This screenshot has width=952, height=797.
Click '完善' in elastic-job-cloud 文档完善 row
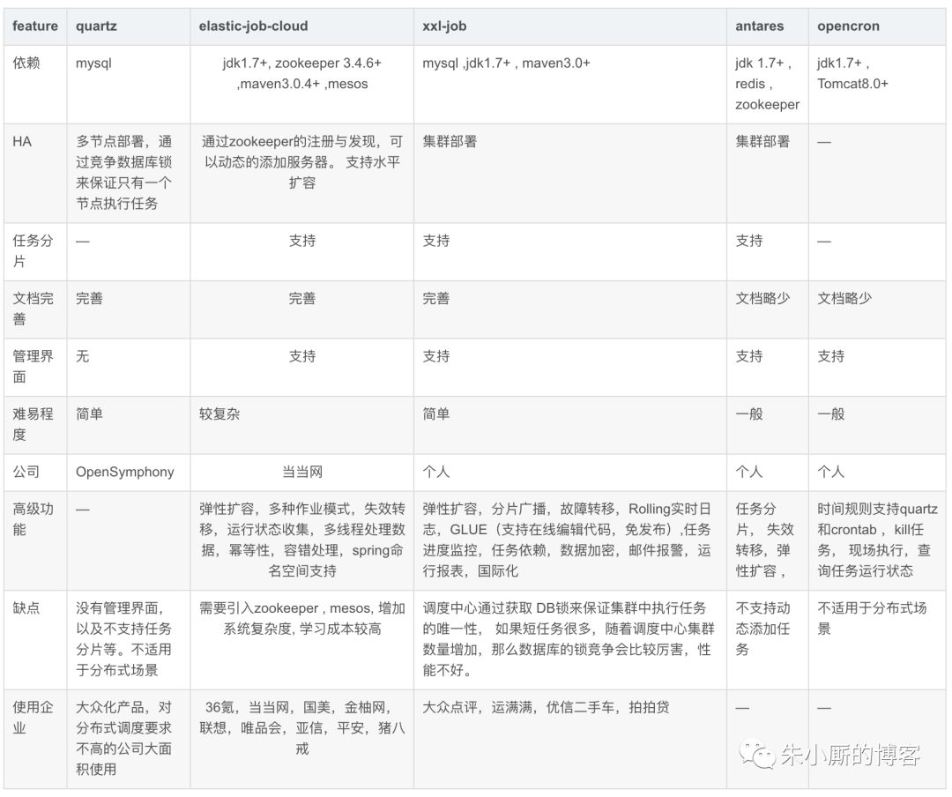(x=301, y=298)
